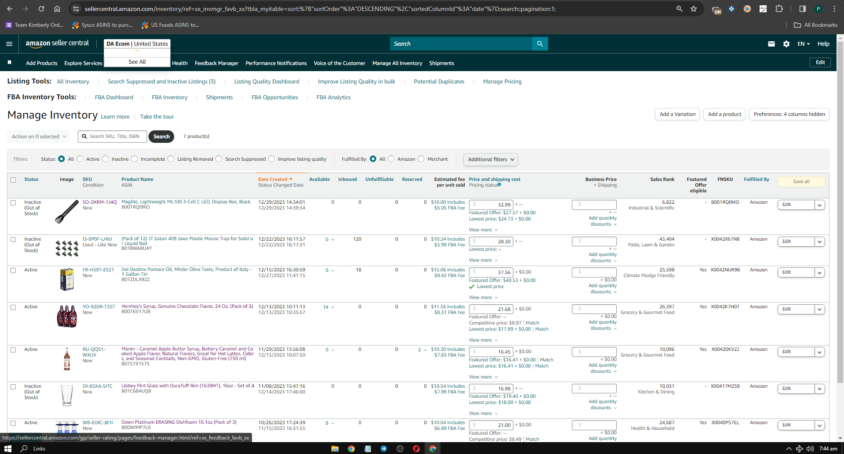Open the settings gear icon
Screen dimensions: 844x454
click(786, 44)
